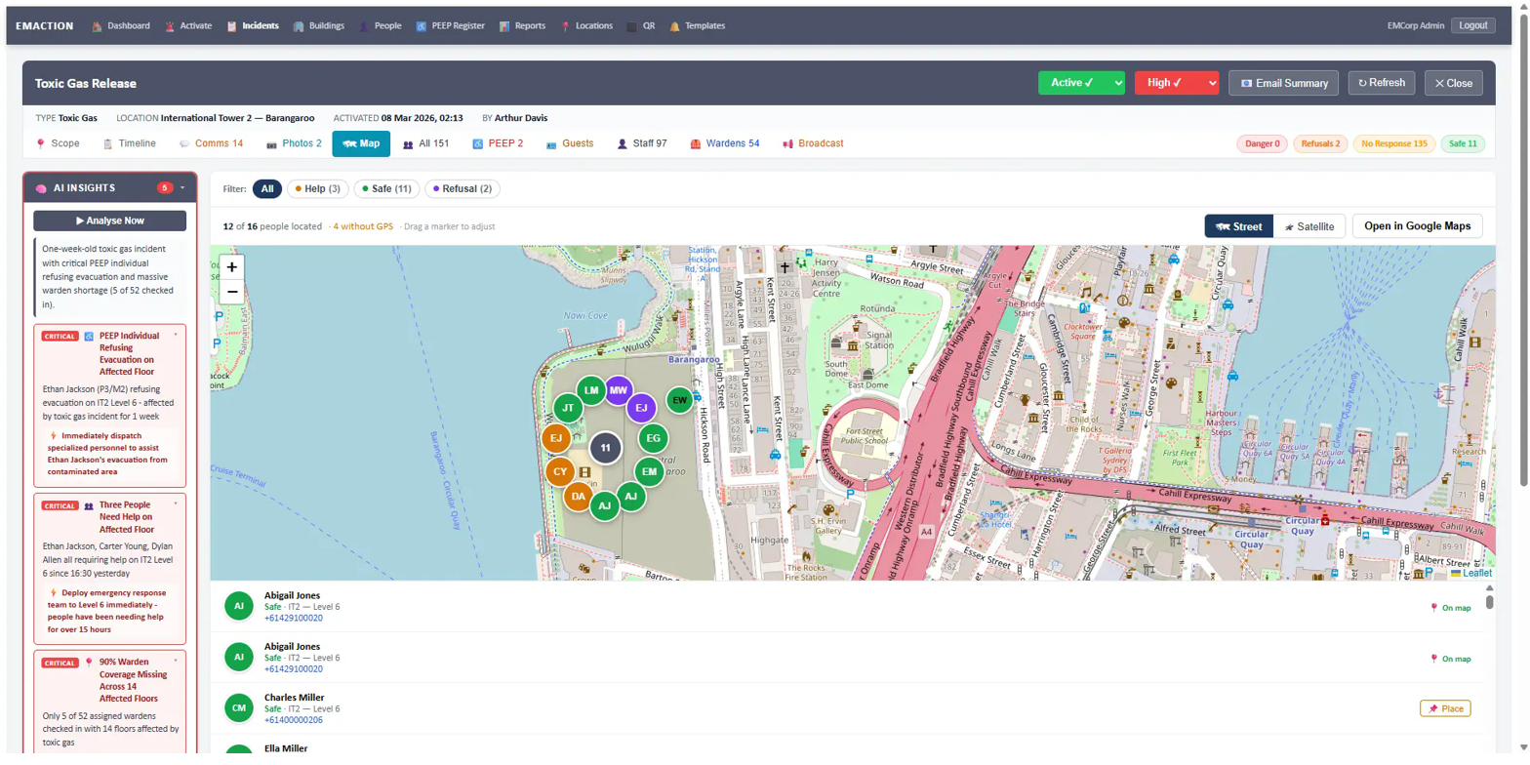Open the Scope tab
Viewport: 1530px width, 765px height.
[x=59, y=143]
